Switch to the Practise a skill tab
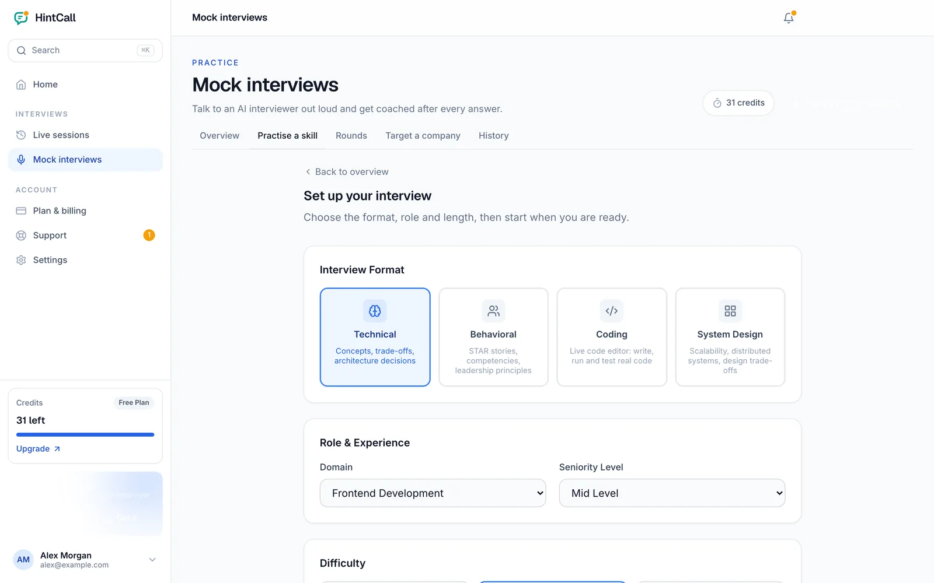Viewport: 934px width, 583px height. [287, 136]
